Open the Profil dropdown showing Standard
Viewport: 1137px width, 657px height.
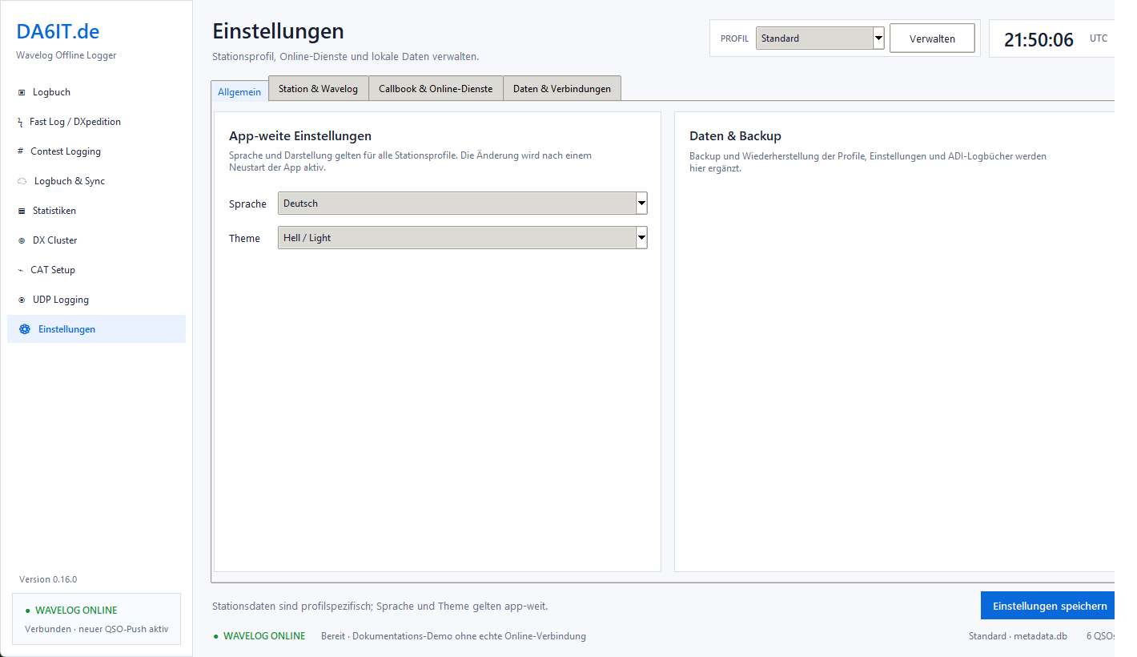tap(820, 38)
